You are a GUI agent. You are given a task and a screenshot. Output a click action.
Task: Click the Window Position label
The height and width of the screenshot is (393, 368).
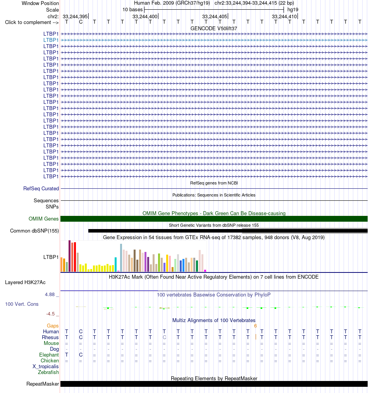pyautogui.click(x=40, y=3)
